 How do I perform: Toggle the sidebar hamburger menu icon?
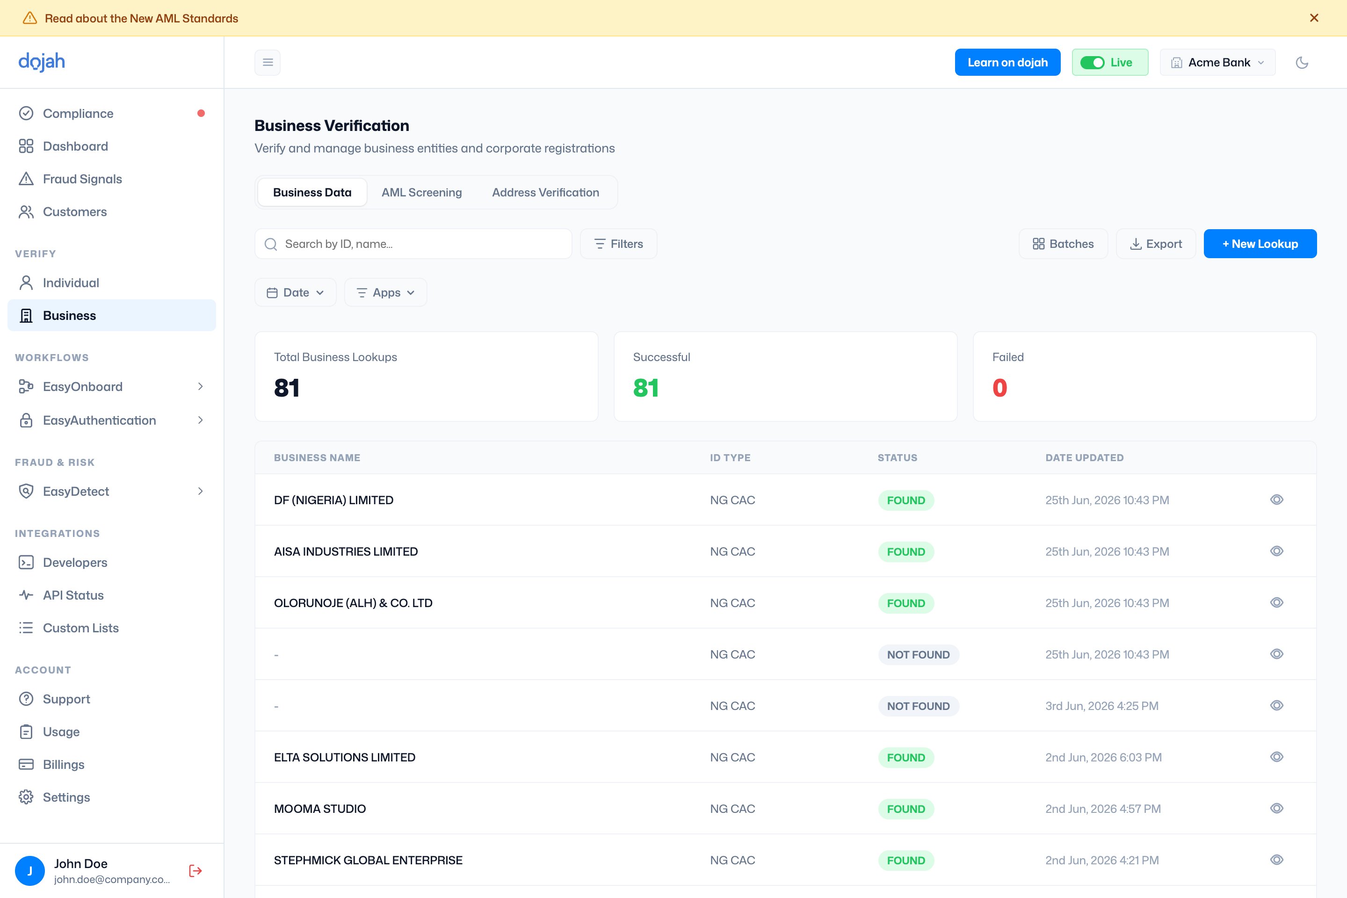point(268,62)
